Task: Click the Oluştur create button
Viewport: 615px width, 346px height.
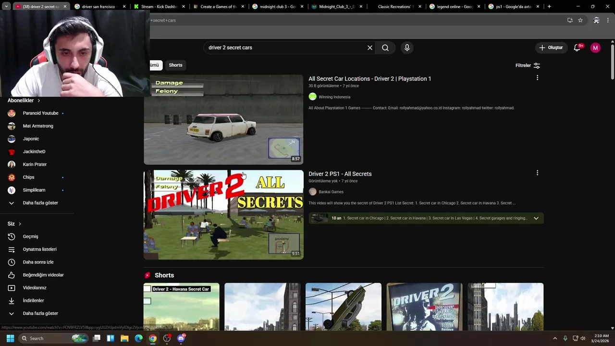Action: 551,48
